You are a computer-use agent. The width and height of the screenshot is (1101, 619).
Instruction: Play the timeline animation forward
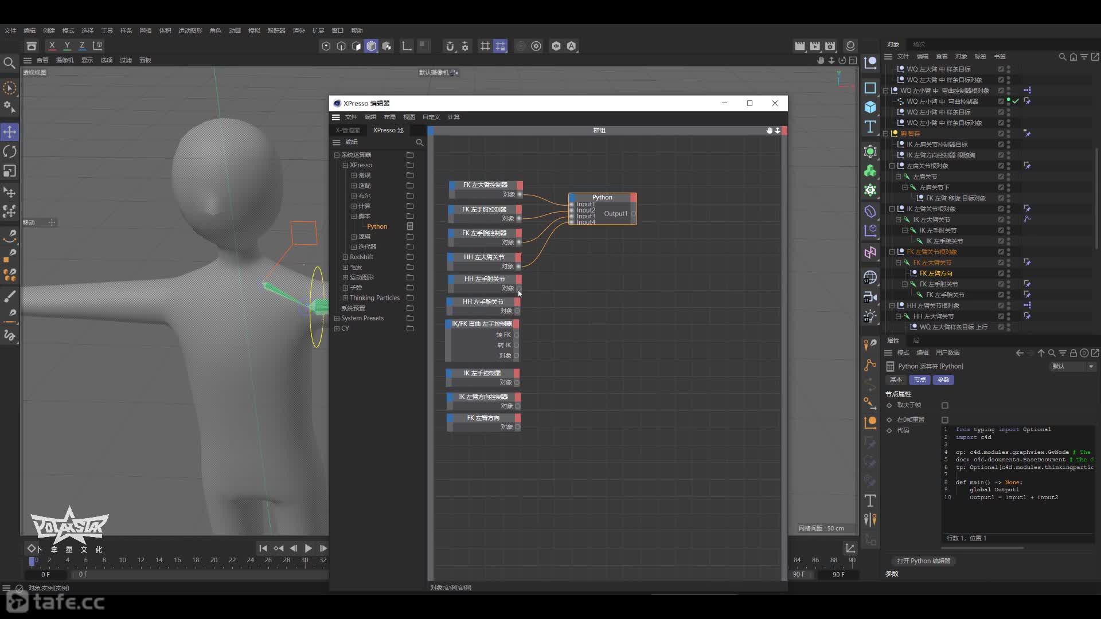click(308, 549)
